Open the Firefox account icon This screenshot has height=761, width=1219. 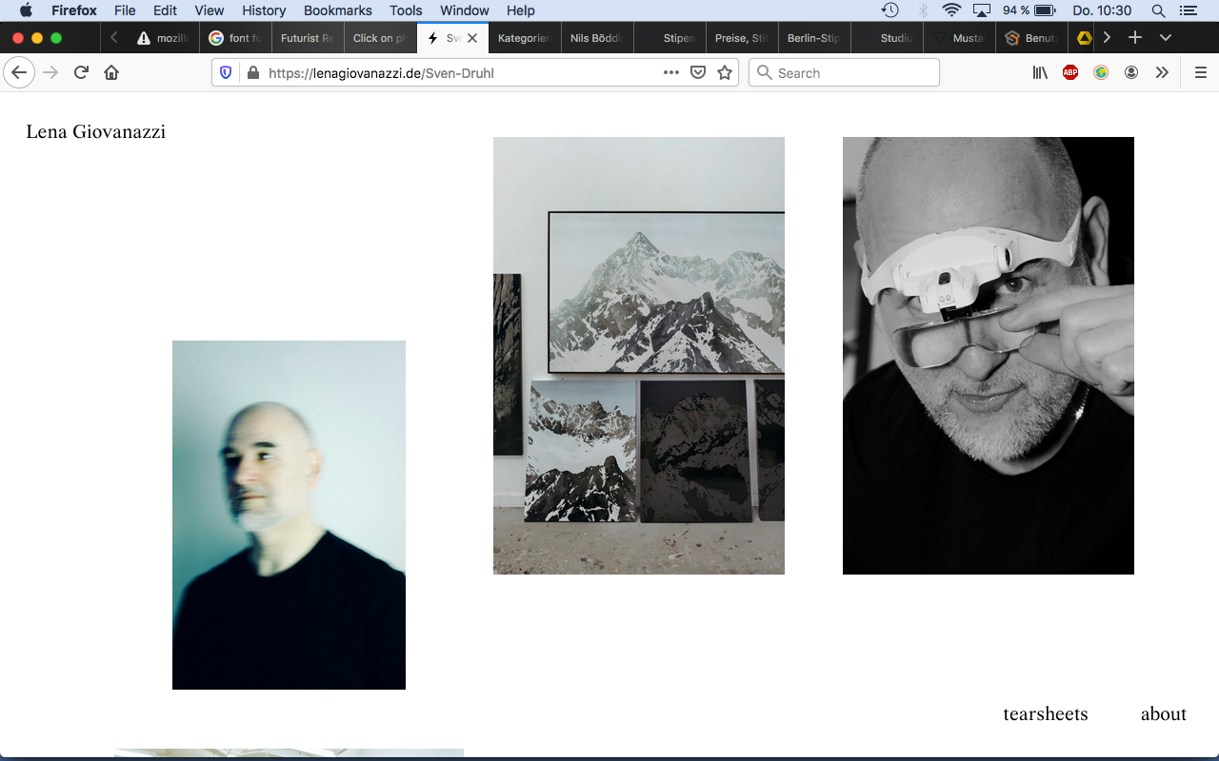click(x=1131, y=72)
